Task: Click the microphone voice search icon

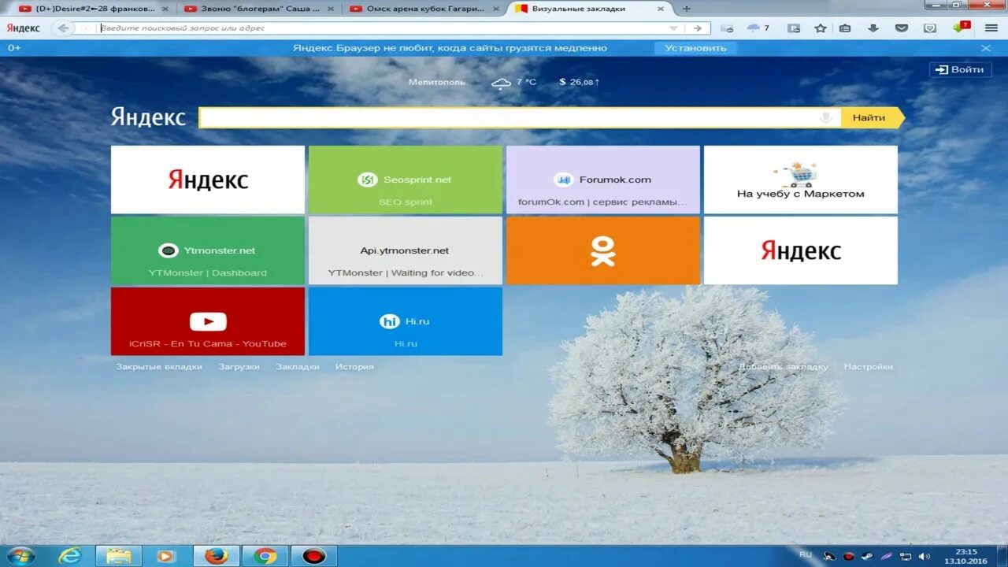Action: tap(826, 117)
